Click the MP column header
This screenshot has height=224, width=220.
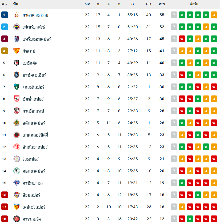point(87,4)
